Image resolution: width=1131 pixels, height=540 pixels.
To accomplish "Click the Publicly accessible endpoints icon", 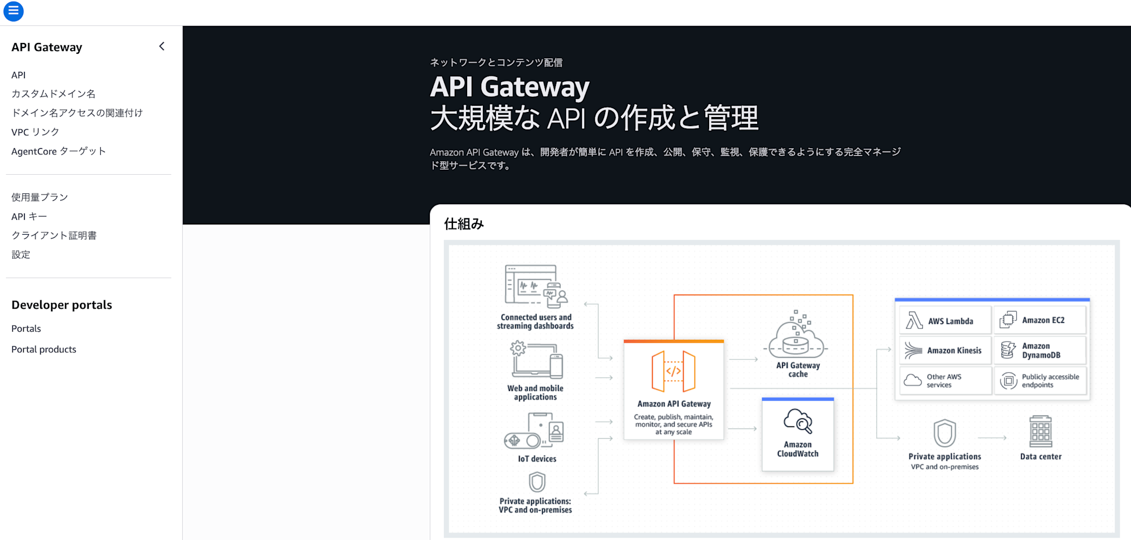I will click(1008, 381).
